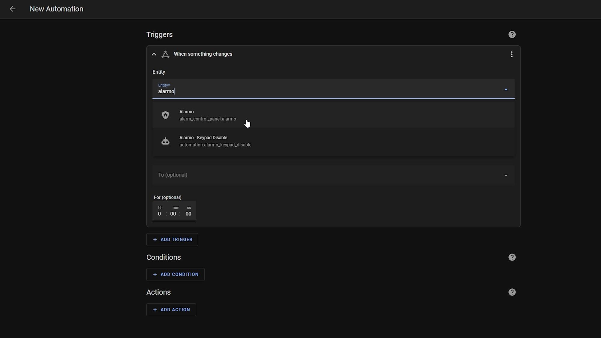Click the 'New Automation' page title
601x338 pixels.
click(56, 9)
